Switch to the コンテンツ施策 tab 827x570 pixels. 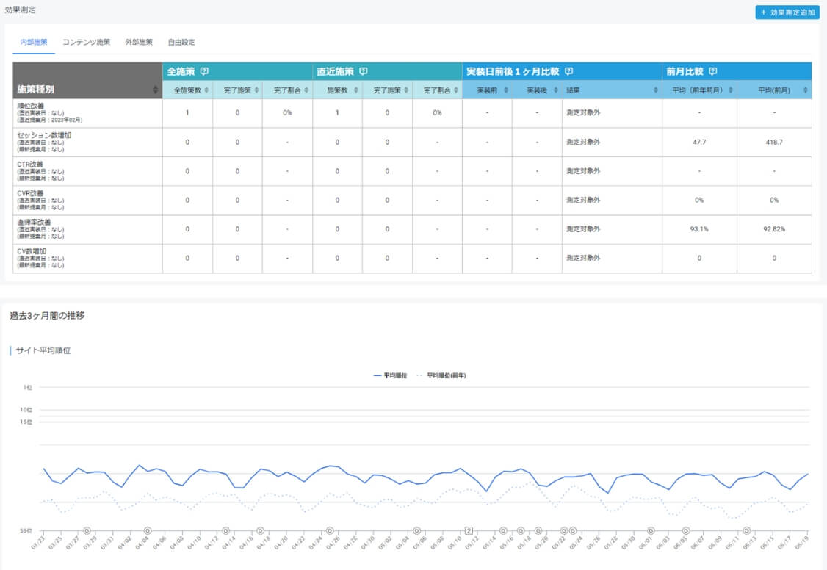pyautogui.click(x=86, y=42)
